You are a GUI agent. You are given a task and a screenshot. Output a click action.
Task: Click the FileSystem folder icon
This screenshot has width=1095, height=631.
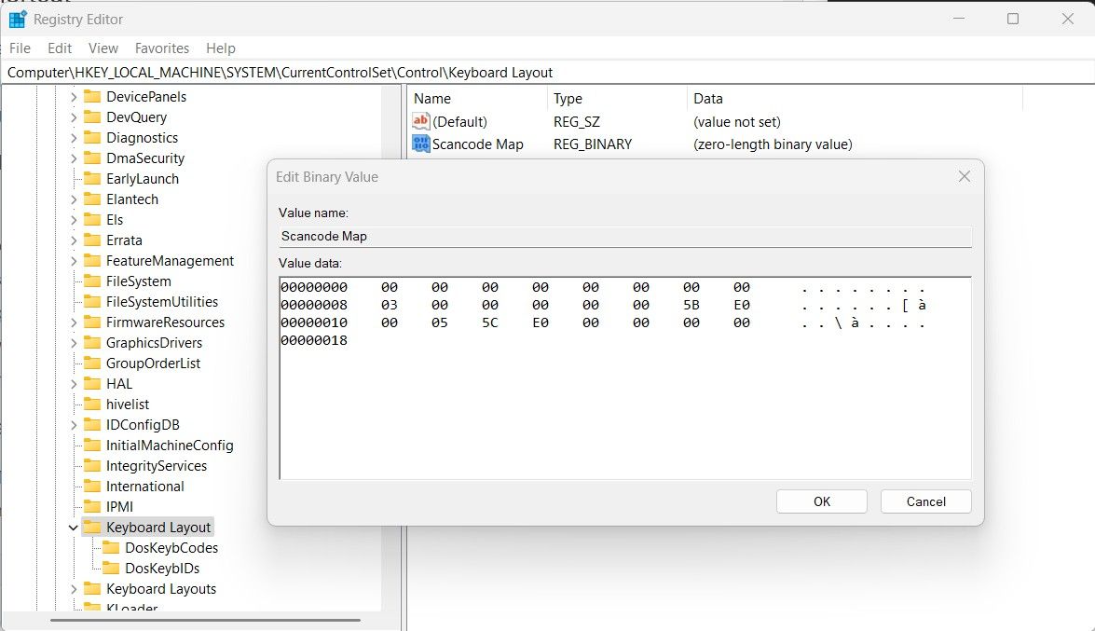[x=92, y=281]
